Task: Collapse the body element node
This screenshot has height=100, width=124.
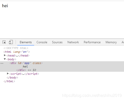Action: tap(5, 59)
